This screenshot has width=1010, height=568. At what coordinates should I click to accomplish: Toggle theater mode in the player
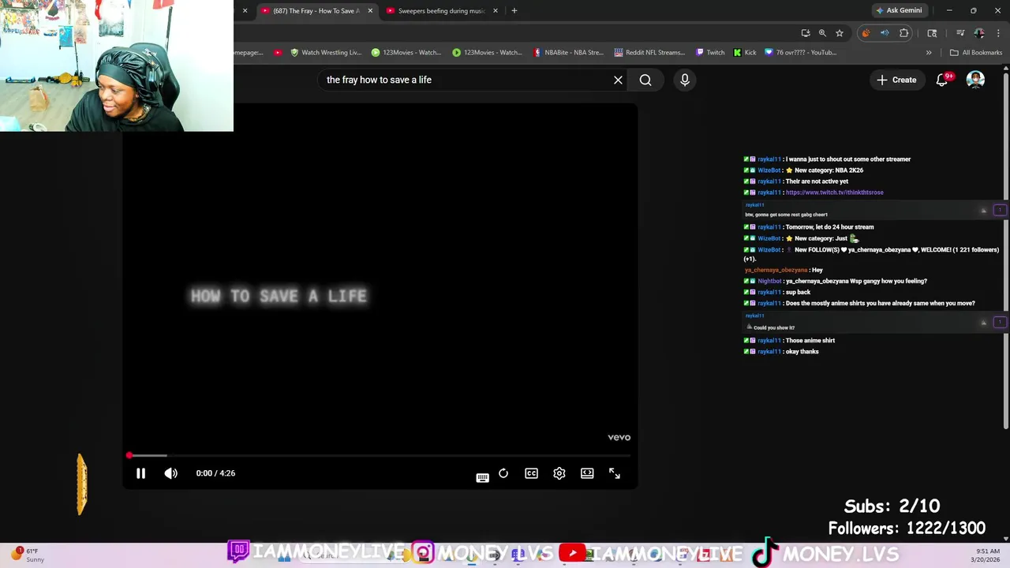(587, 473)
